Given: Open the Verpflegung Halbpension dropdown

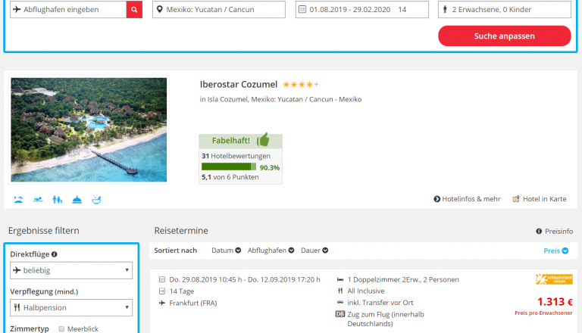Looking at the screenshot, I should pos(71,307).
